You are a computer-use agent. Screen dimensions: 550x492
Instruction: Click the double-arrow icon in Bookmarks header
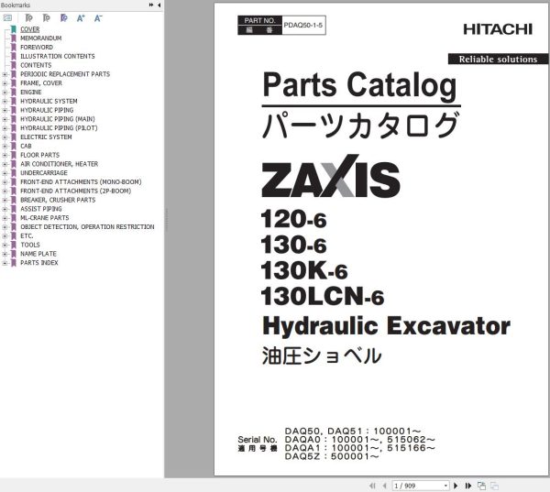point(151,5)
